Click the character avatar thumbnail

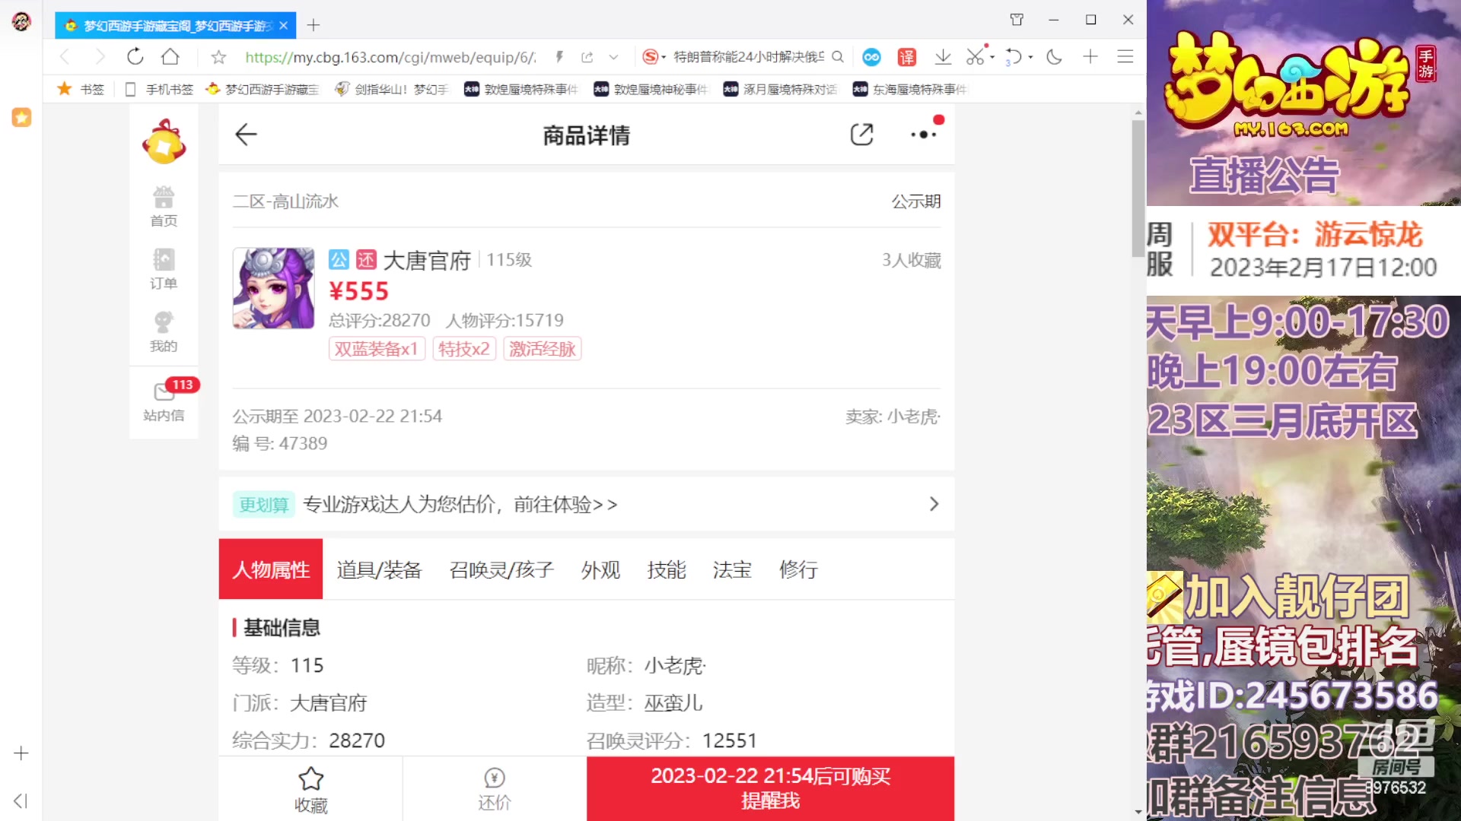[x=273, y=288]
